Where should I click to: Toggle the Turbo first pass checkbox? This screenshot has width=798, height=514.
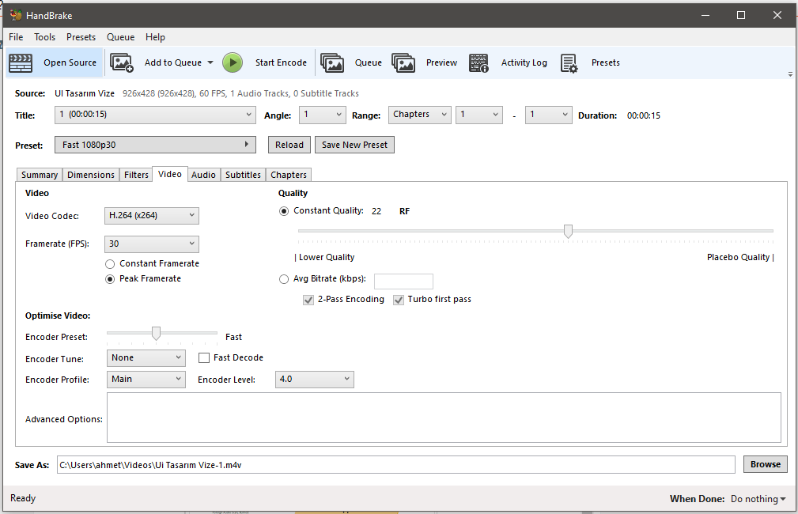pos(399,300)
